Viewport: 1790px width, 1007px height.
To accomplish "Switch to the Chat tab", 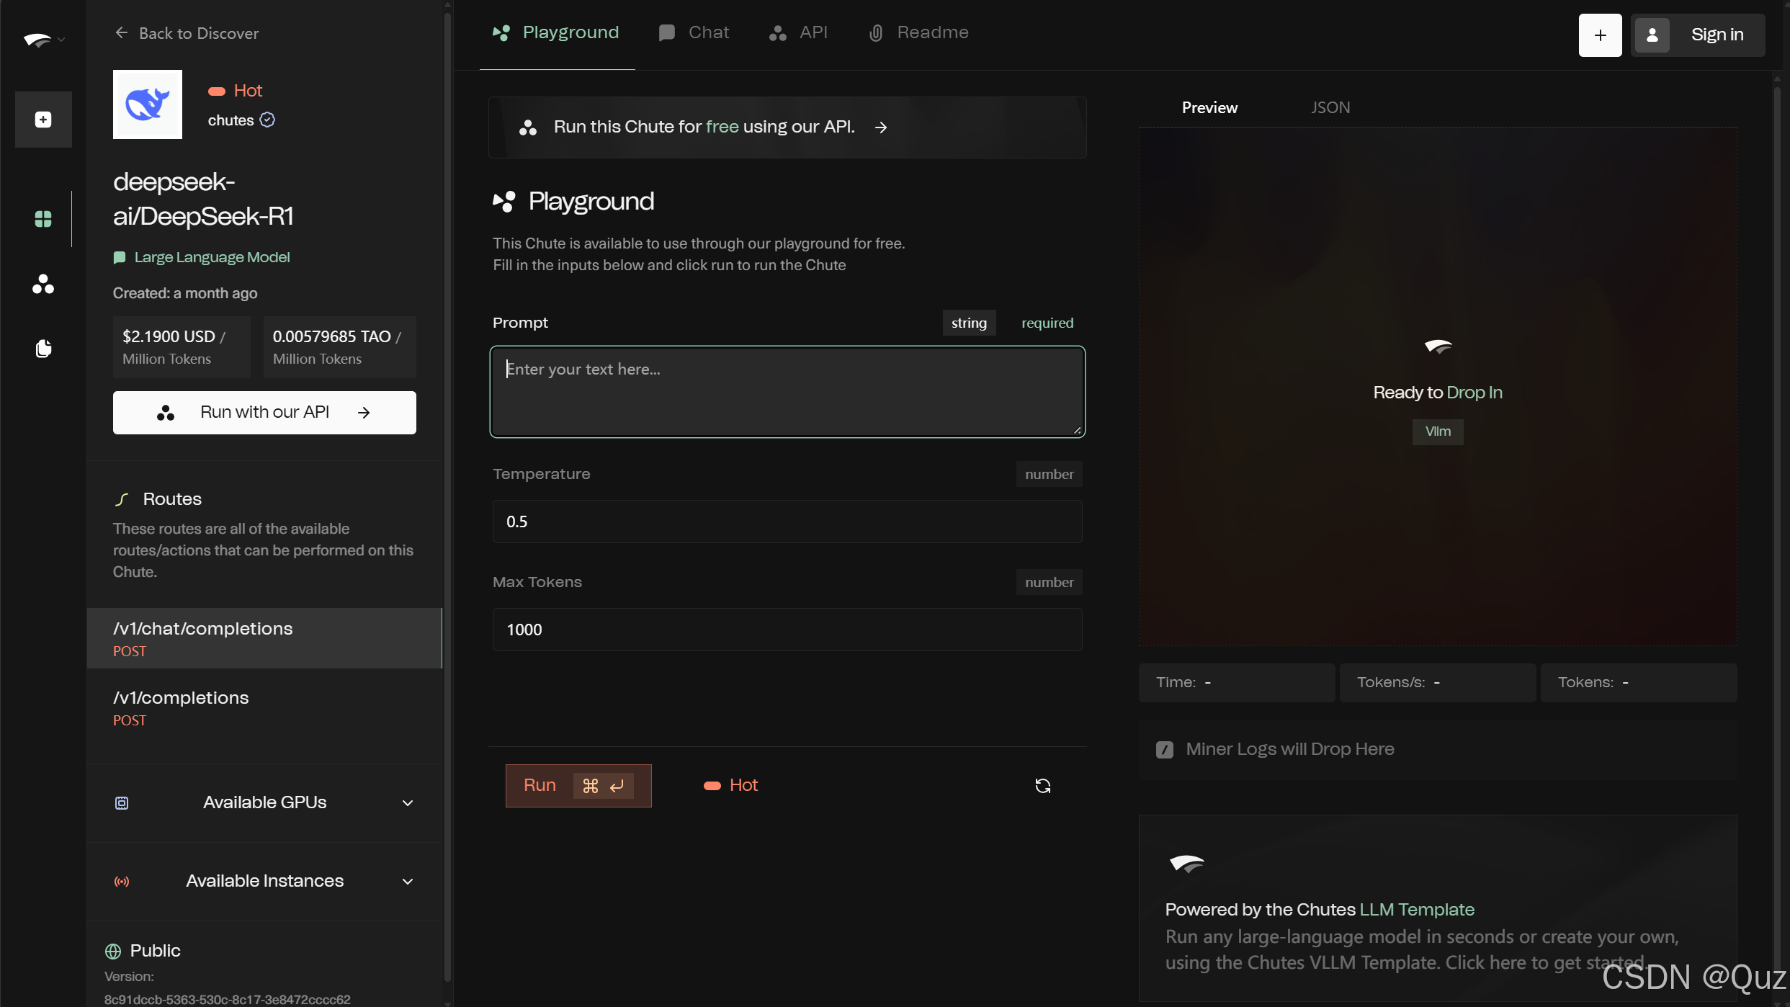I will click(x=694, y=33).
